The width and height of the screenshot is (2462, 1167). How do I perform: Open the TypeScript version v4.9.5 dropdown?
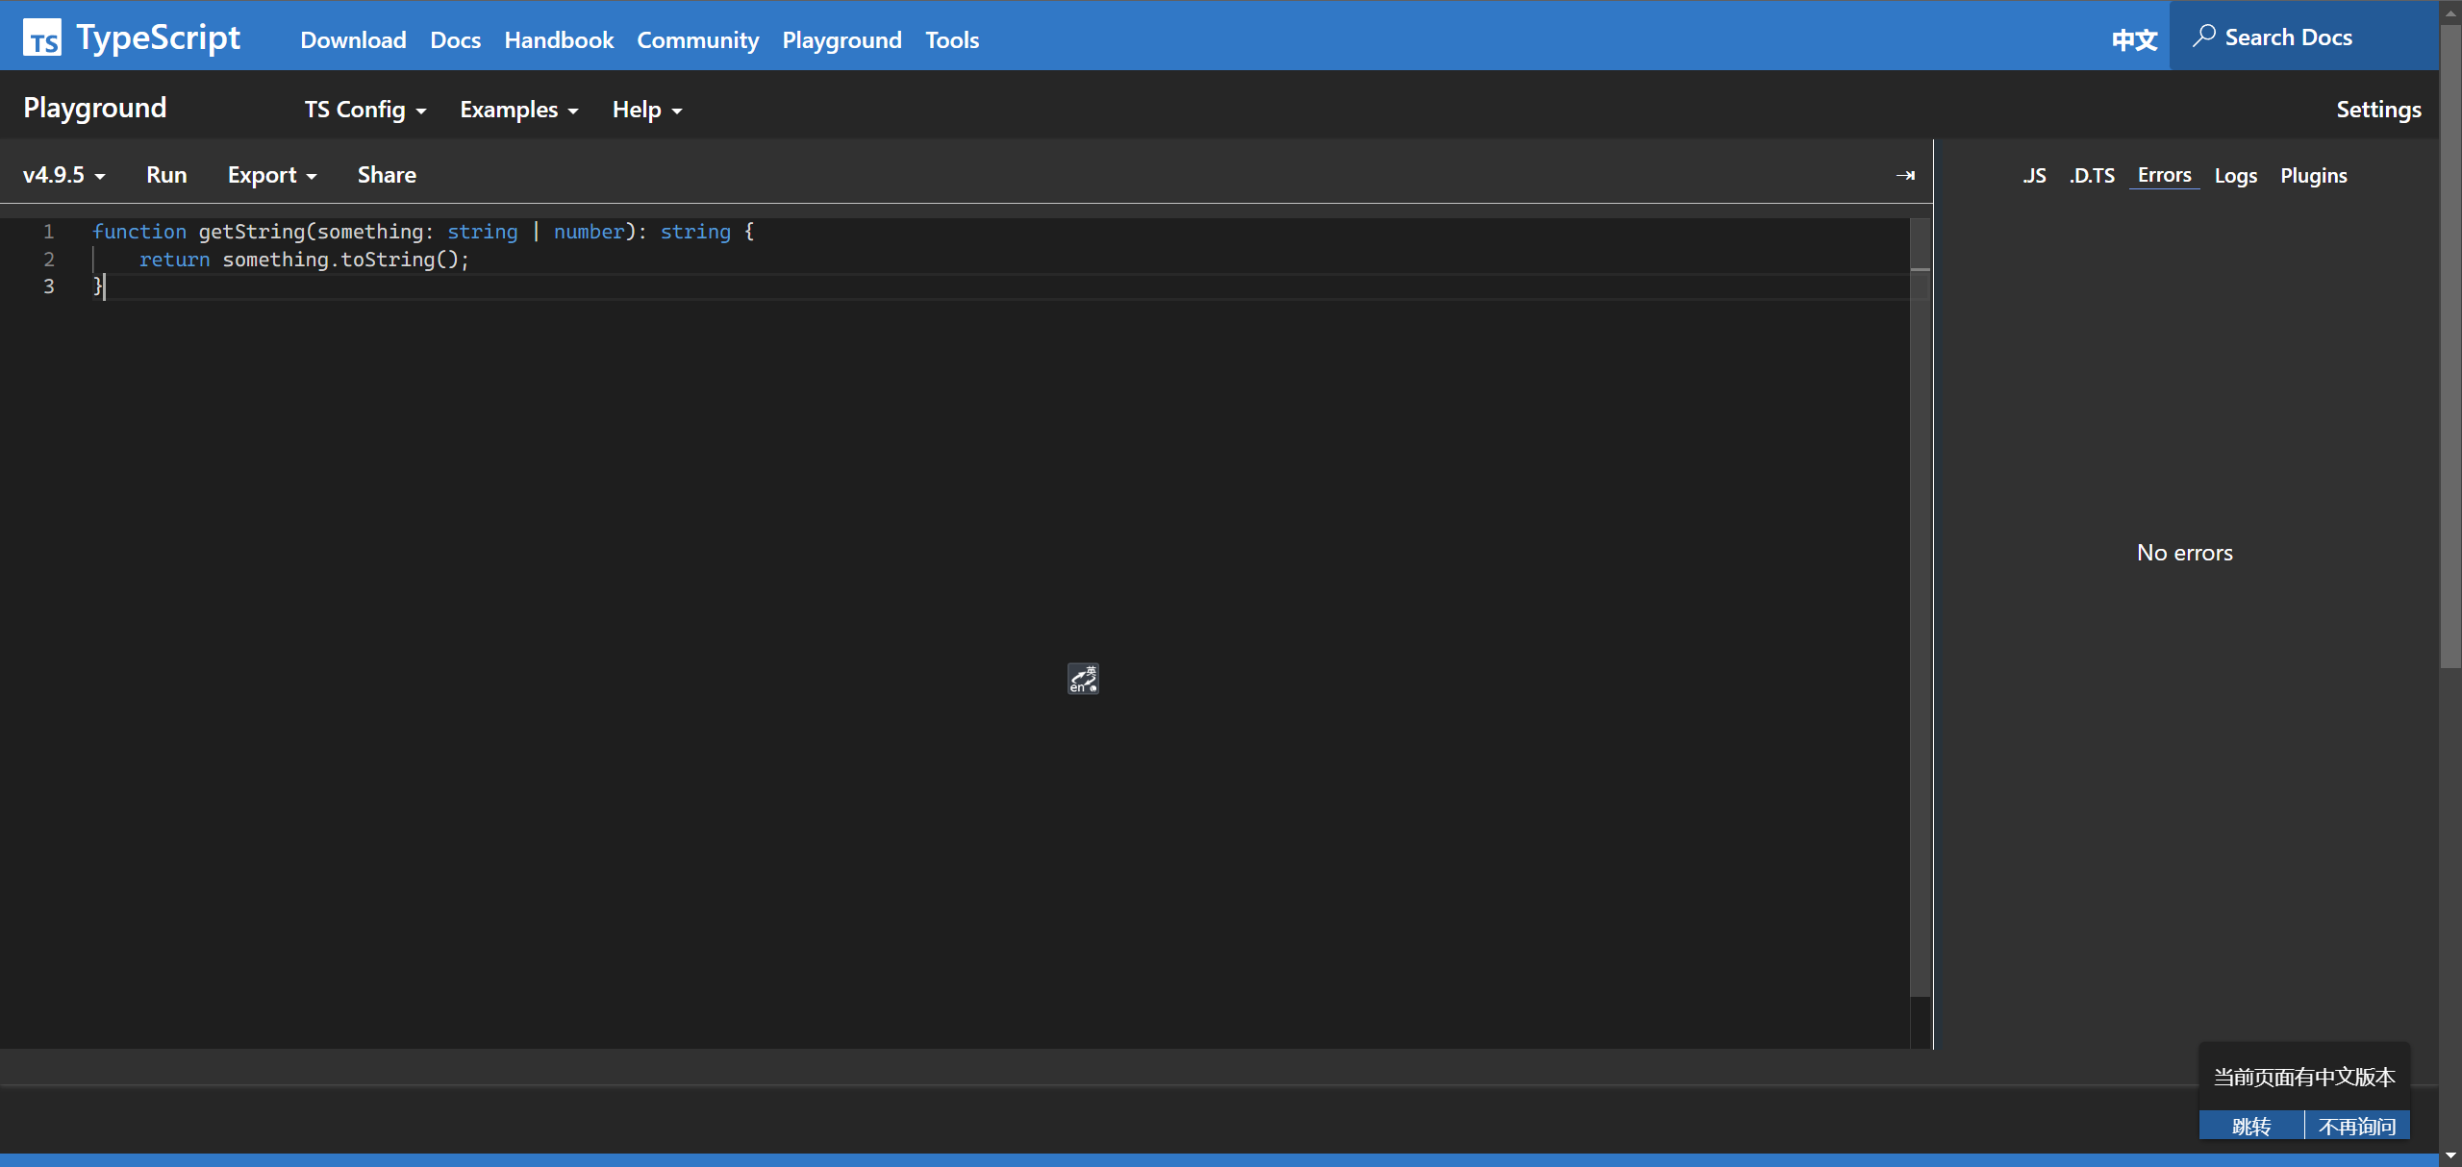click(x=63, y=175)
